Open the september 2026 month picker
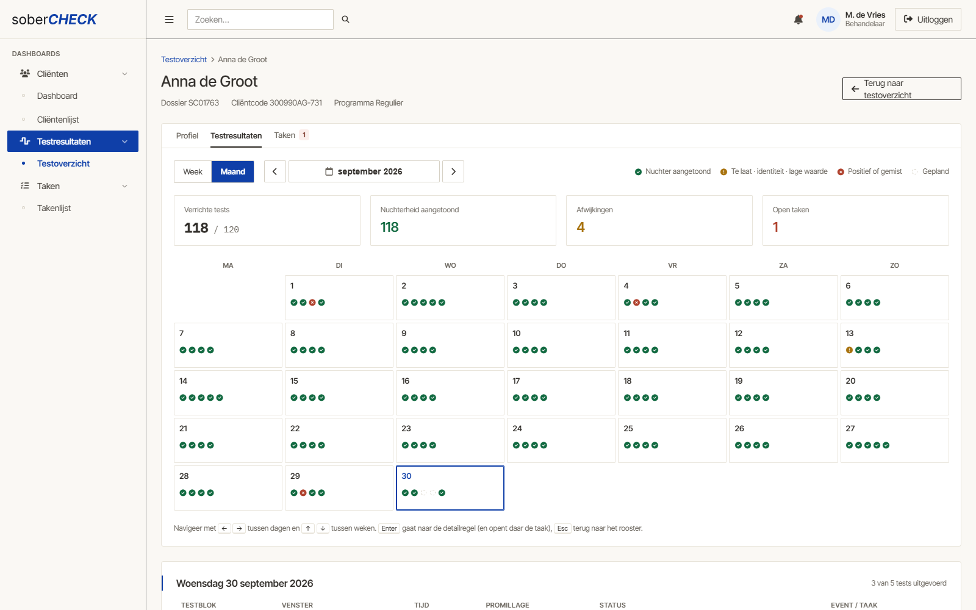The height and width of the screenshot is (610, 976). (364, 171)
